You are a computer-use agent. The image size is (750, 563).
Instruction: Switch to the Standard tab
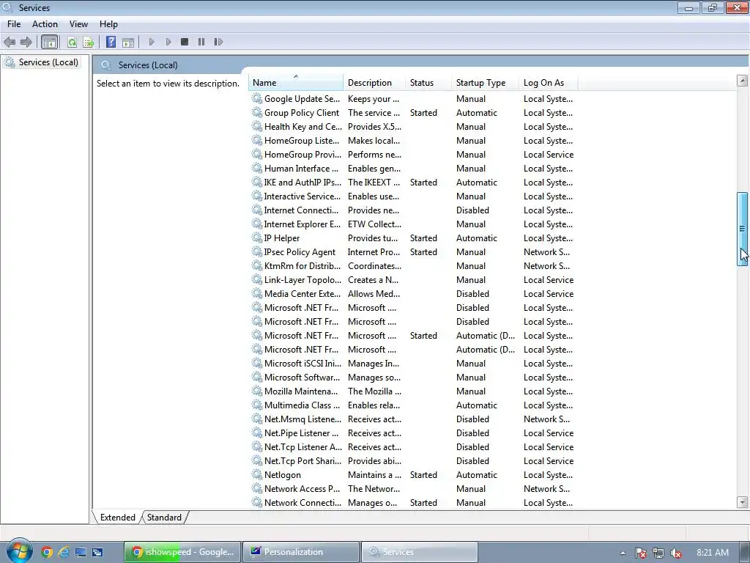click(x=164, y=517)
